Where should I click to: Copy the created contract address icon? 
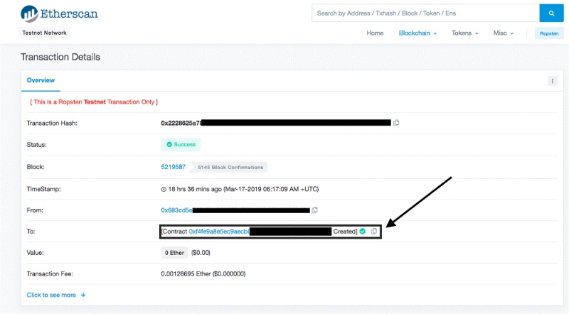374,232
